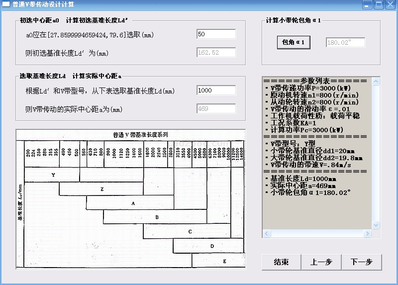The image size is (398, 285).
Task: Focus the Ld base length field showing 1000
Action: click(x=216, y=91)
